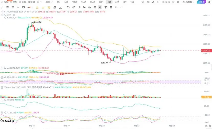Lock drawings with the padlock icon
The width and height of the screenshot is (212, 129).
pos(90,7)
